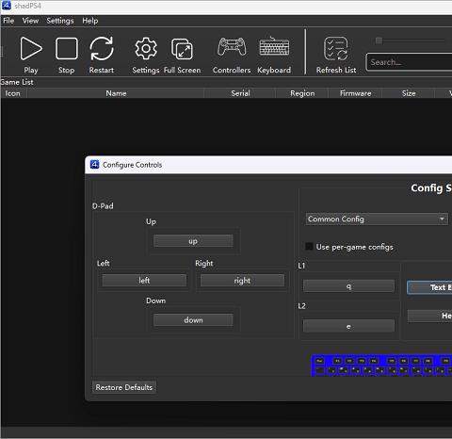Image resolution: width=452 pixels, height=439 pixels.
Task: Sort game list by Region column
Action: click(x=302, y=93)
